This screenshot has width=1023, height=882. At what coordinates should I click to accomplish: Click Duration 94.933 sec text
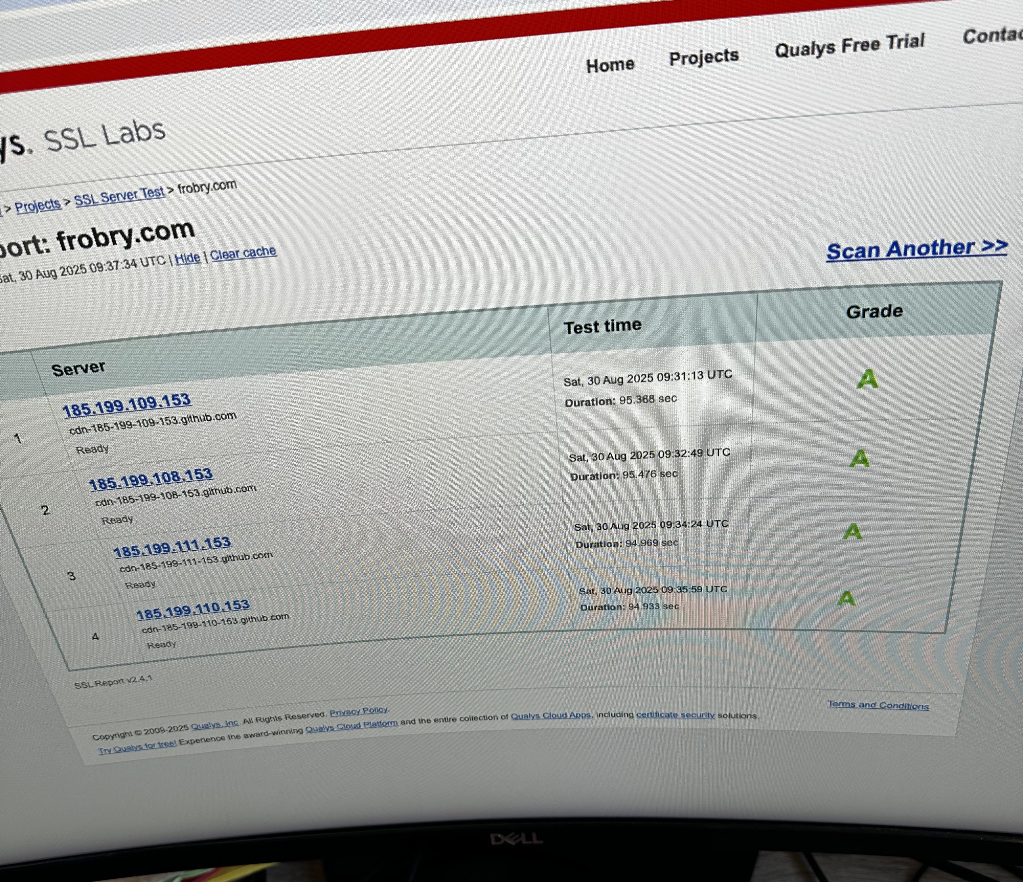tap(630, 607)
